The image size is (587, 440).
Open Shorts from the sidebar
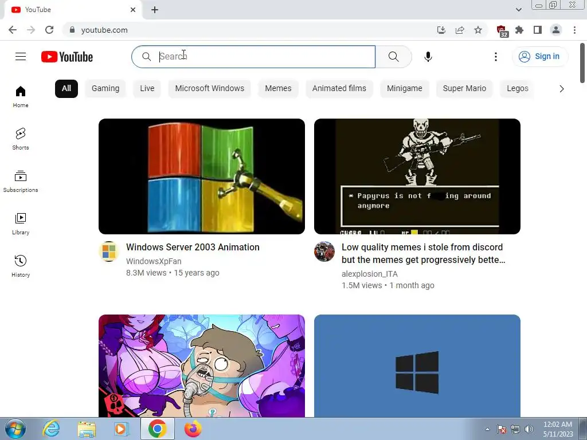pos(21,139)
